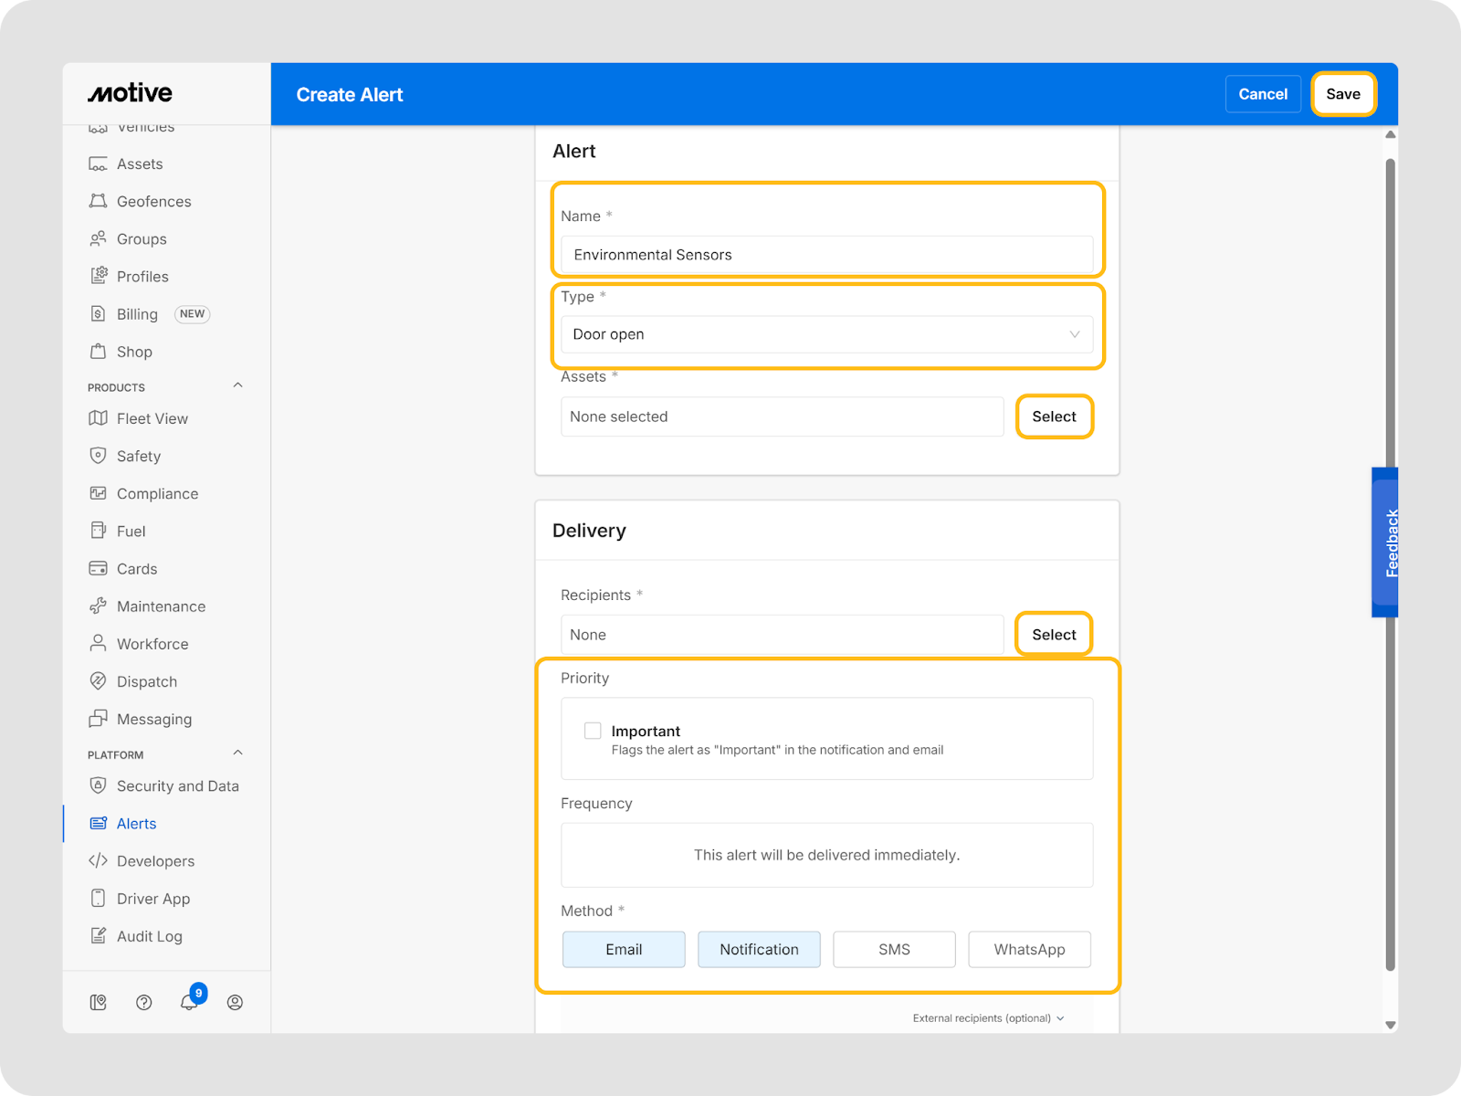Collapse the PRODUCTS section
This screenshot has height=1096, width=1461.
237,386
